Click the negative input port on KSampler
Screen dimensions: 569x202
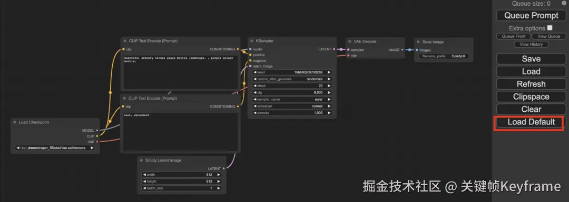point(250,61)
